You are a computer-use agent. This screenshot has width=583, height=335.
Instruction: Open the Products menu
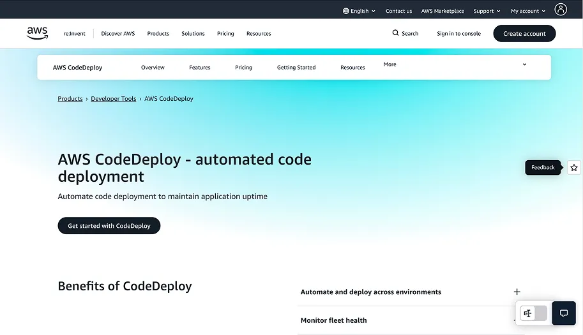coord(158,33)
